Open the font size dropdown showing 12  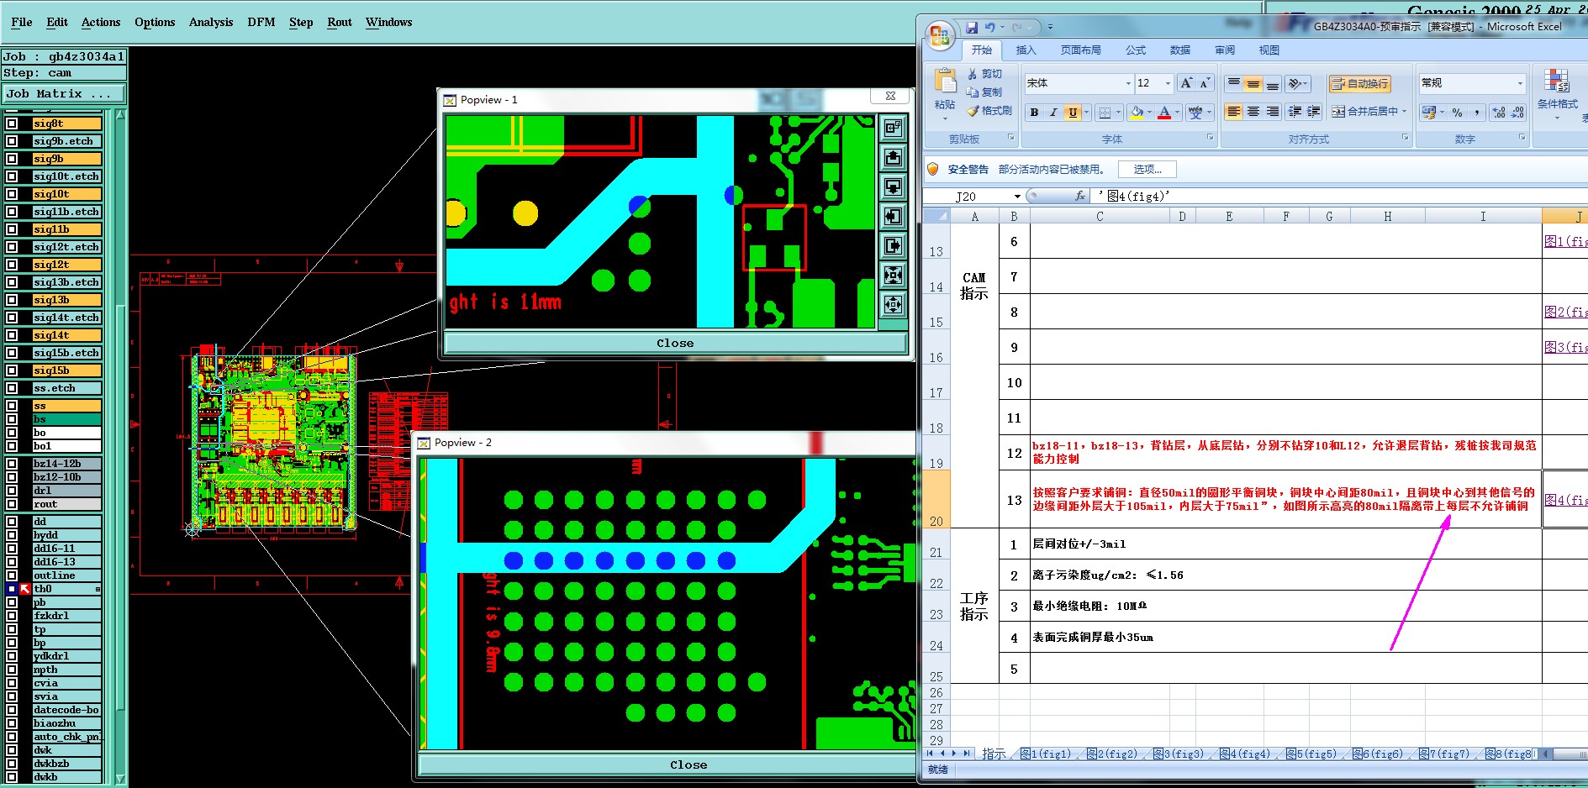1168,83
